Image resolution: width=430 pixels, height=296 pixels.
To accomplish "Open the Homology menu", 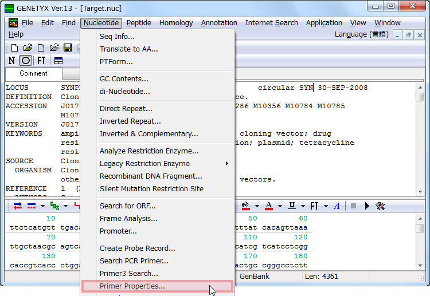I will pyautogui.click(x=176, y=23).
